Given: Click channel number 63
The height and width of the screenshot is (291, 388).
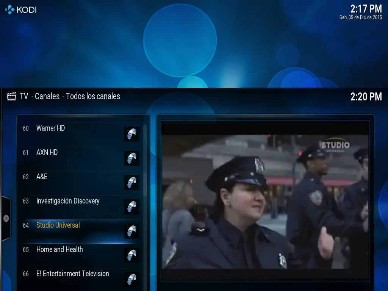Looking at the screenshot, I should (x=26, y=201).
